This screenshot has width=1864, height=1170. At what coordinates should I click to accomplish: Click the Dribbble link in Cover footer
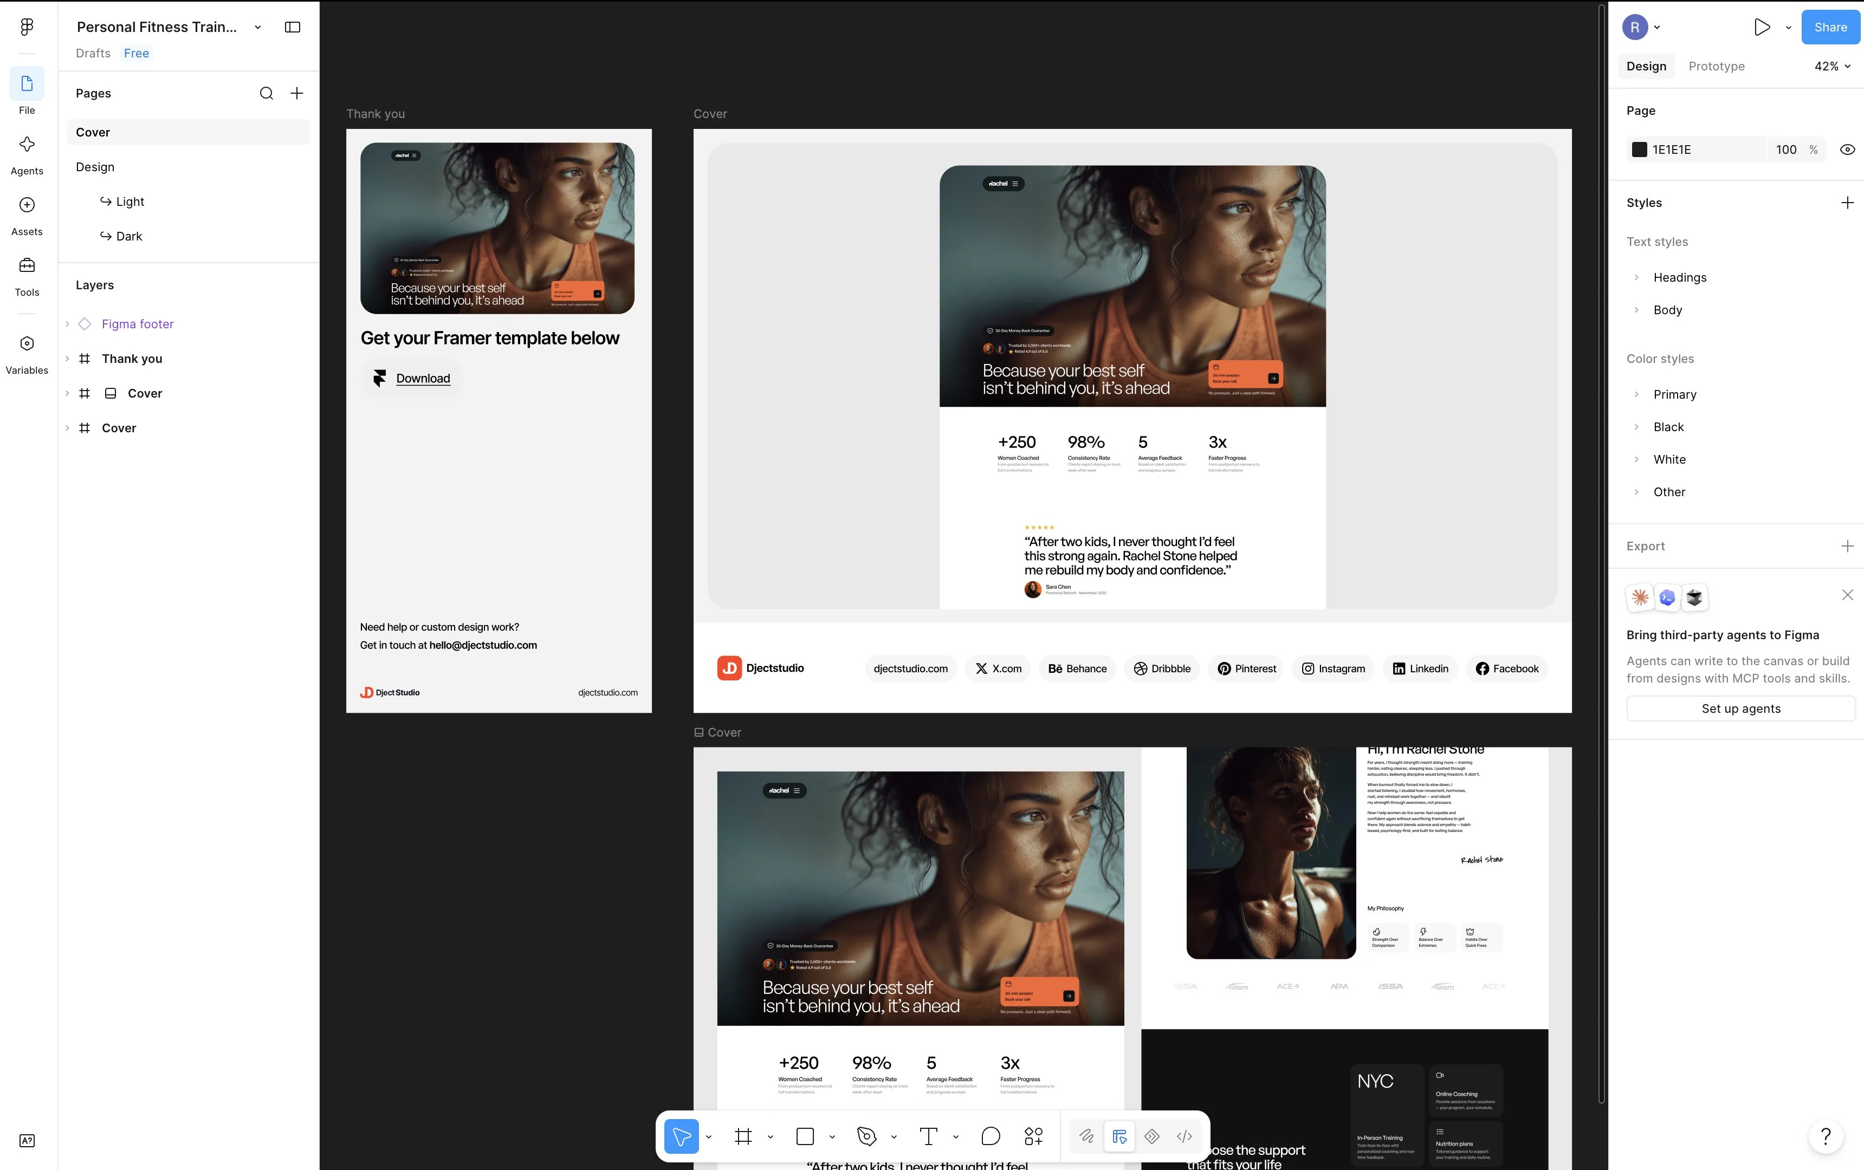1162,668
